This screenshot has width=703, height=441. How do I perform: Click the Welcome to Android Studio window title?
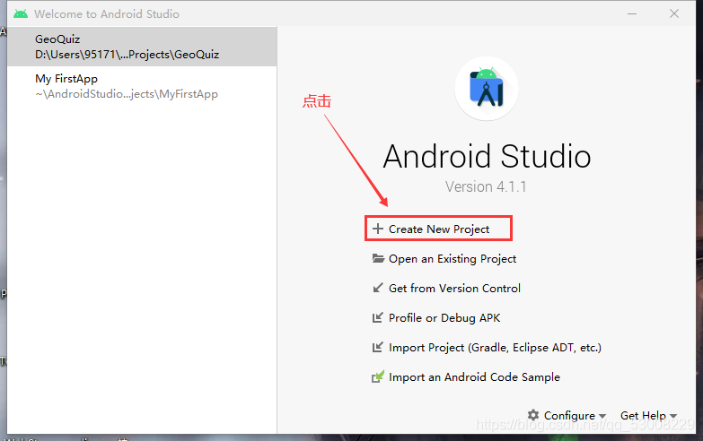(x=107, y=13)
